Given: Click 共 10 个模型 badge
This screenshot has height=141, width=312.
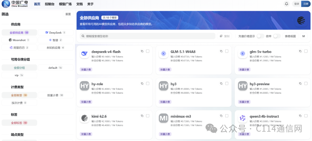Looking at the screenshot, I should pos(110,18).
